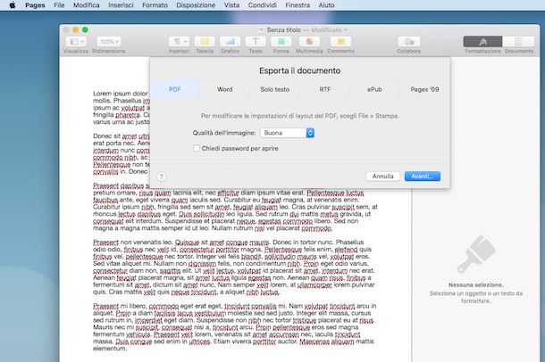This screenshot has height=362, width=545.
Task: Click the document title Senza titolo
Action: [283, 30]
